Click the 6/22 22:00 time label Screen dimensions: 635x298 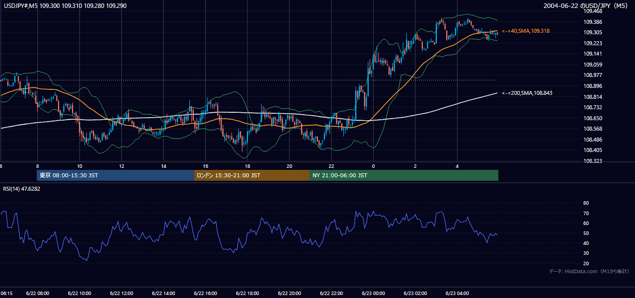pyautogui.click(x=331, y=293)
